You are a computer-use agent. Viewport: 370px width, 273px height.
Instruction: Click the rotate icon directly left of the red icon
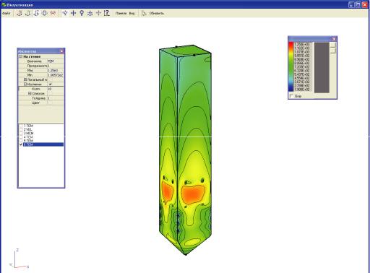[44, 13]
